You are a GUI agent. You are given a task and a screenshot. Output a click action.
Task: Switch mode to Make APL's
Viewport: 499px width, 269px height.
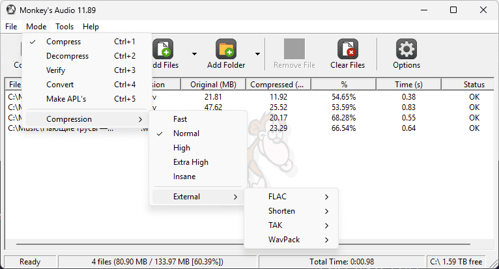(87, 99)
